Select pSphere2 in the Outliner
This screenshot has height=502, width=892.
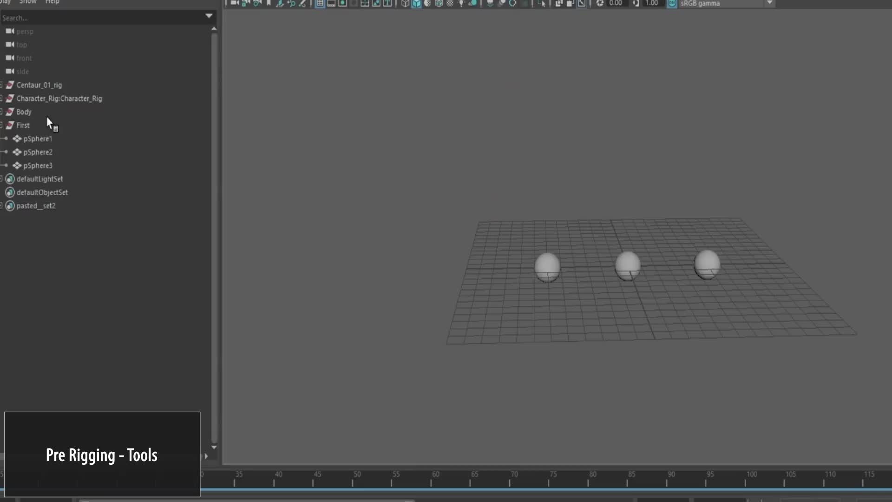pyautogui.click(x=38, y=152)
